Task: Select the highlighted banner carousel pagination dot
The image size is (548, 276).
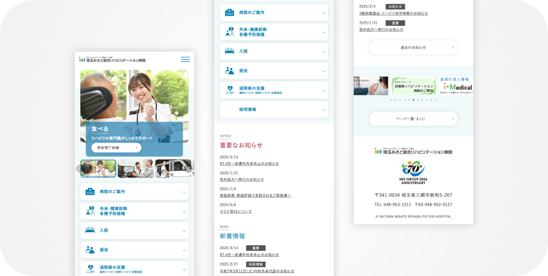Action: pos(413,100)
